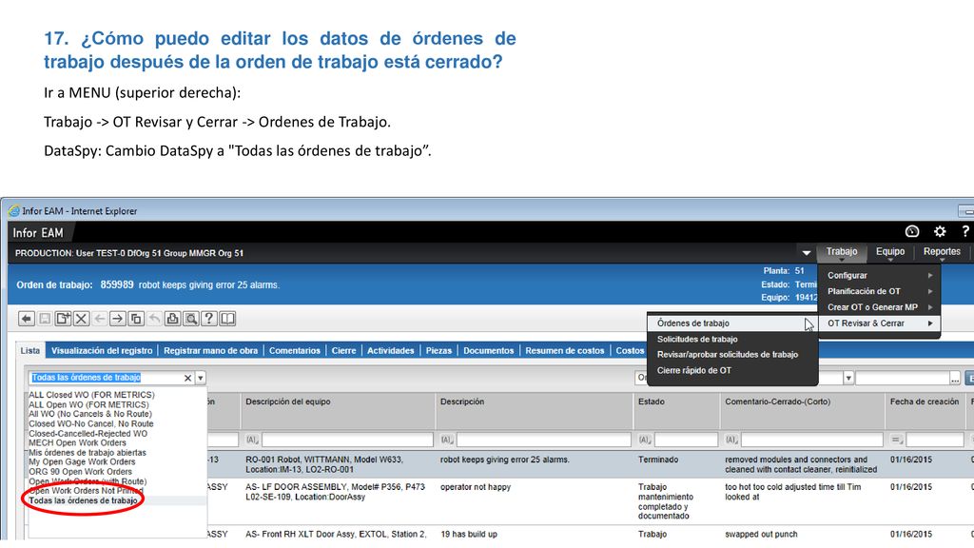Select ORG 90 Open Work Orders DataSpy

(80, 472)
